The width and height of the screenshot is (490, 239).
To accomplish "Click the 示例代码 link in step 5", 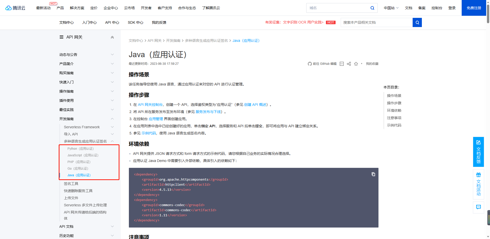I will click(x=149, y=133).
